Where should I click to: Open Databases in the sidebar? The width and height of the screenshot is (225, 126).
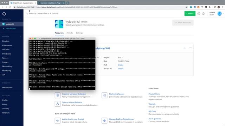click(7, 54)
